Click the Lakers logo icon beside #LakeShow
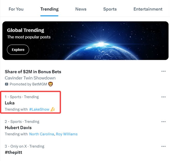The image size is (170, 161). (x=53, y=109)
